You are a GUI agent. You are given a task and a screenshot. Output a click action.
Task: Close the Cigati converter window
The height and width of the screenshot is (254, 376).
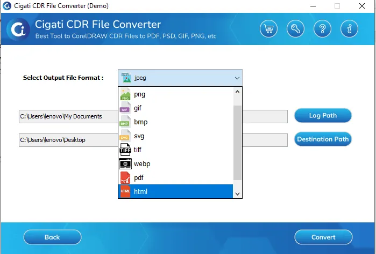click(362, 6)
